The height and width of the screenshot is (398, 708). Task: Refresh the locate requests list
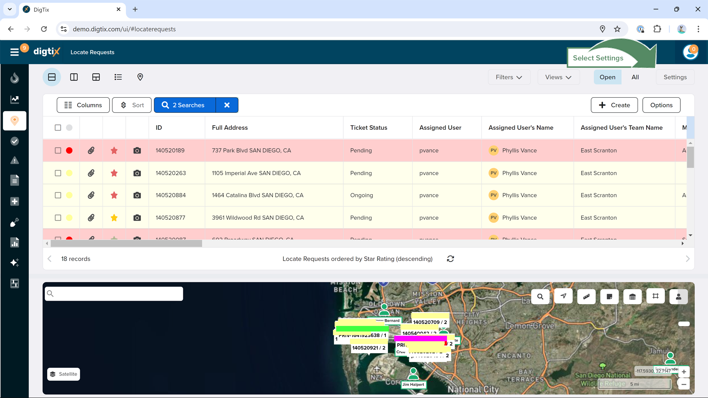pyautogui.click(x=450, y=259)
